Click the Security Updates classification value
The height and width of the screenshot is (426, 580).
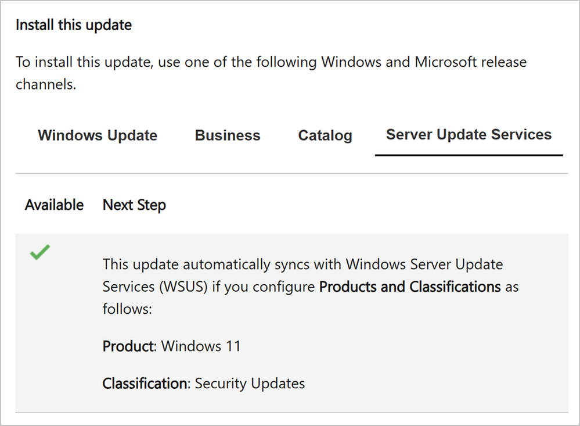click(x=250, y=384)
